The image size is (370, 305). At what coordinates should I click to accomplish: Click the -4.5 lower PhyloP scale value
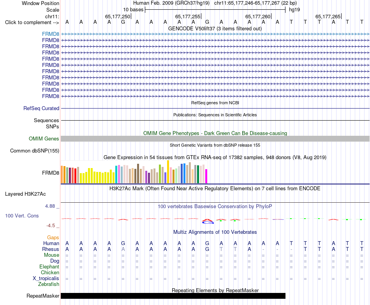[x=51, y=226]
